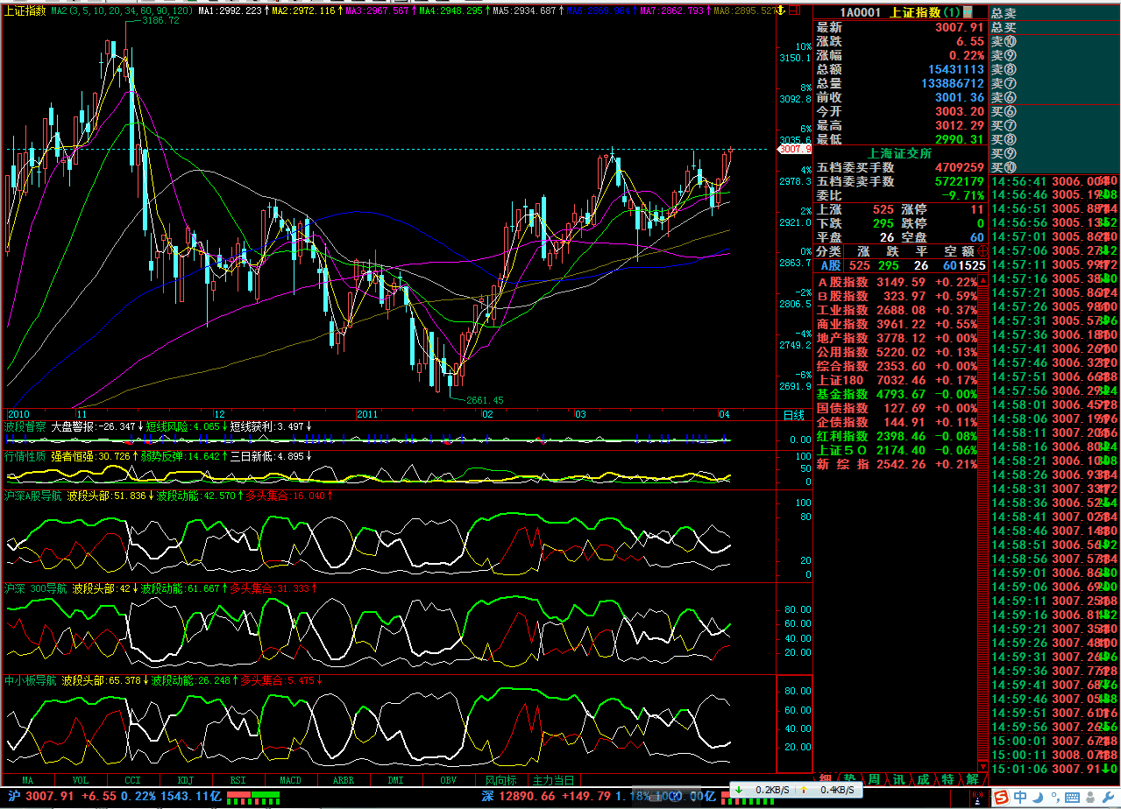Click the small note icon beside 上证指数(1)
Image resolution: width=1121 pixels, height=809 pixels.
tap(968, 12)
